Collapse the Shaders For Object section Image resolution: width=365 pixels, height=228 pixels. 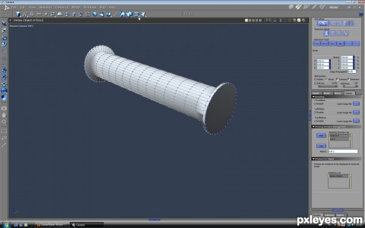coord(313,159)
